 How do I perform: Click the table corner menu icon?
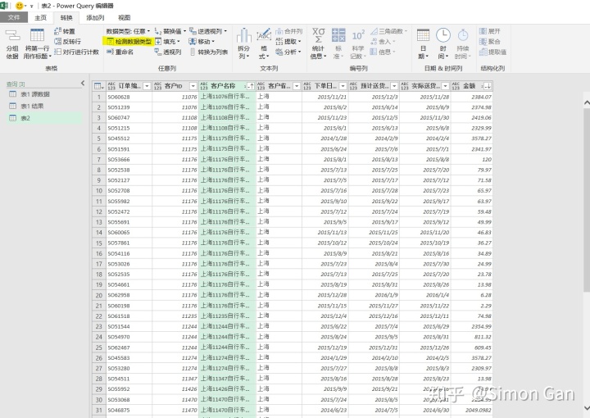point(98,86)
